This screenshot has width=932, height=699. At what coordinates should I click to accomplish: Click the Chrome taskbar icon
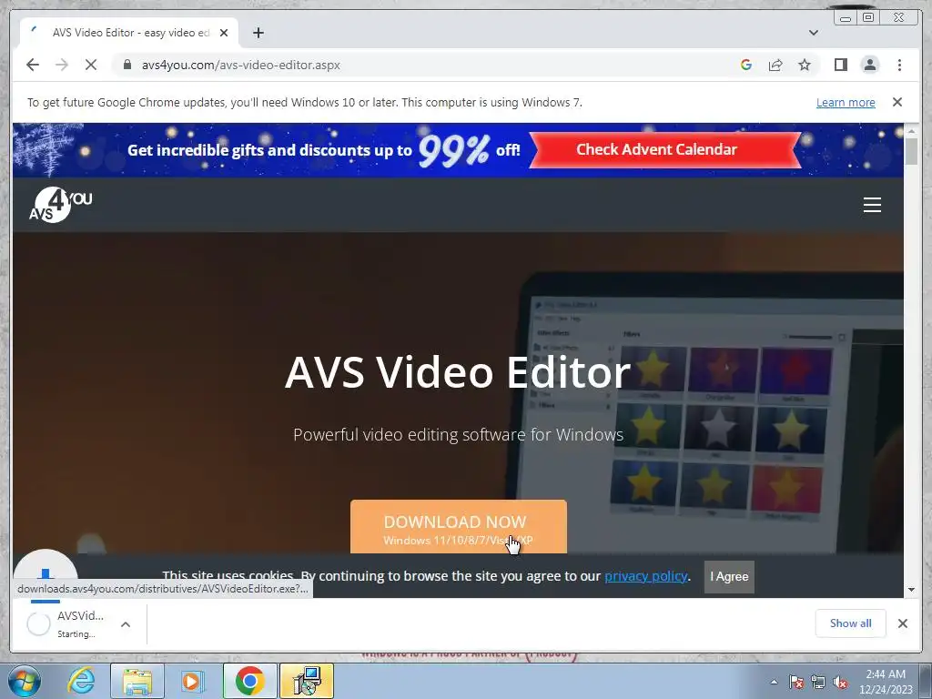point(249,681)
